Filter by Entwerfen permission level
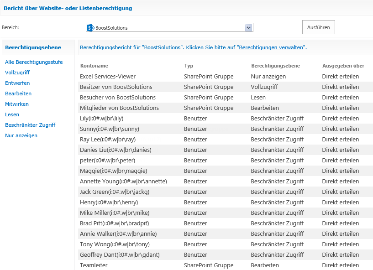The width and height of the screenshot is (373, 270). pos(17,83)
